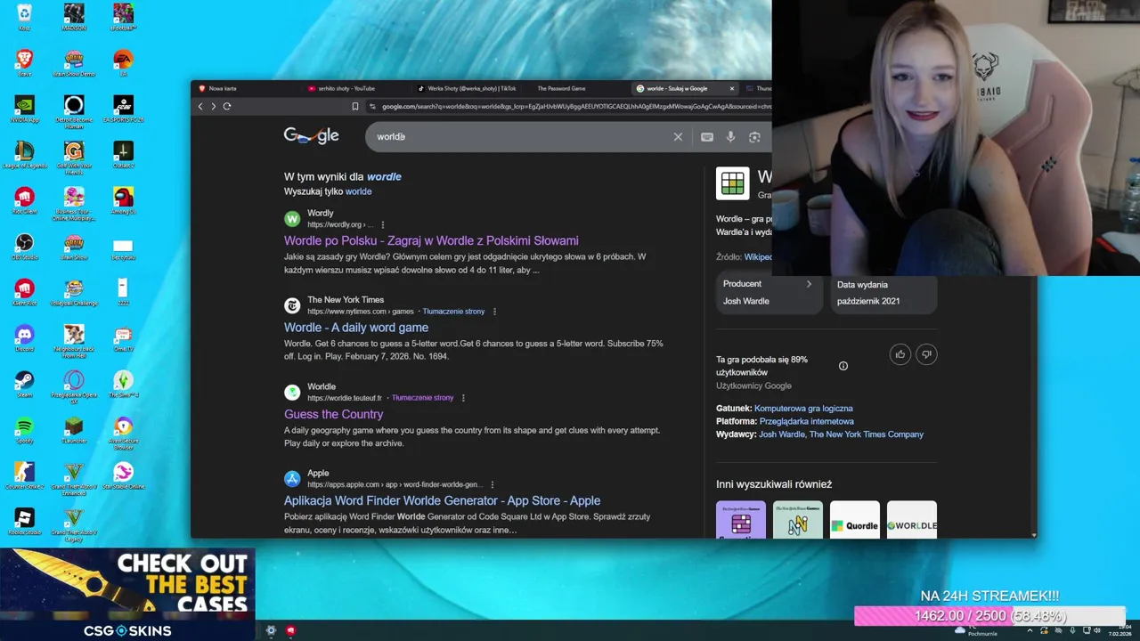The image size is (1140, 641).
Task: Open more options for New York Times result
Action: 494,312
